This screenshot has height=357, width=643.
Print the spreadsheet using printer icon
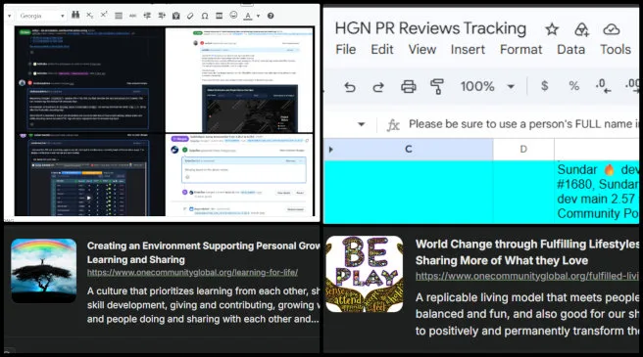pyautogui.click(x=408, y=87)
